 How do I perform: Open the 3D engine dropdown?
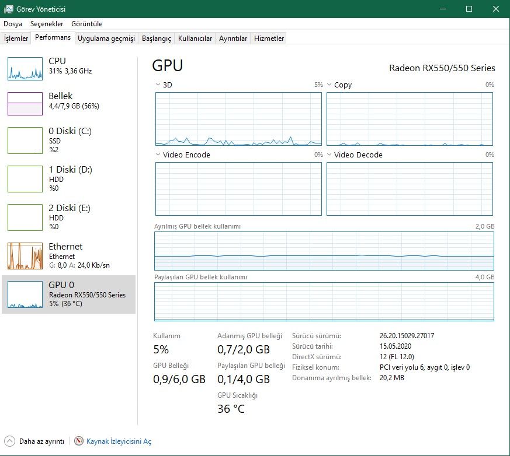pyautogui.click(x=158, y=85)
